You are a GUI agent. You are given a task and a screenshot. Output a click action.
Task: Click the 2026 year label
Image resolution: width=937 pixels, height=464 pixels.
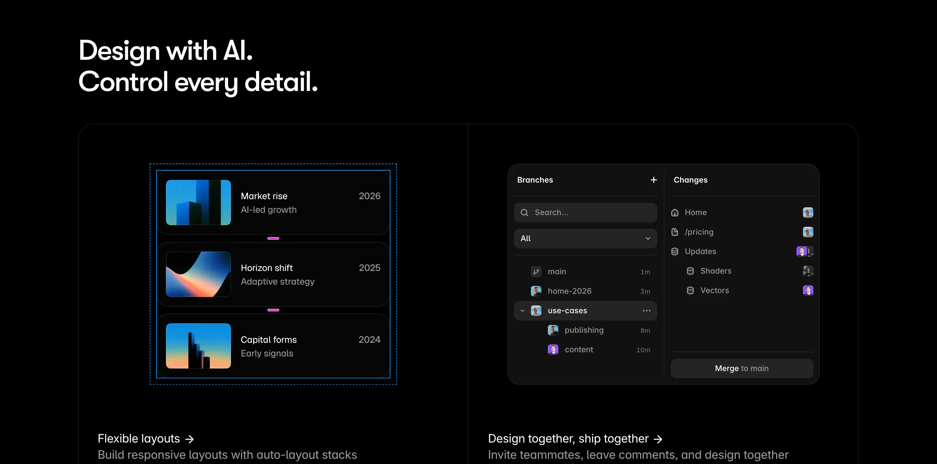coord(370,196)
